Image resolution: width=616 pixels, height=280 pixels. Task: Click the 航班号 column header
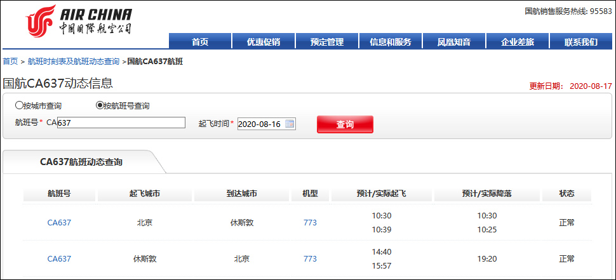coord(59,194)
